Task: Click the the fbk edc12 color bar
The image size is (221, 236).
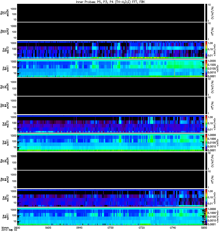Action: pos(206,198)
